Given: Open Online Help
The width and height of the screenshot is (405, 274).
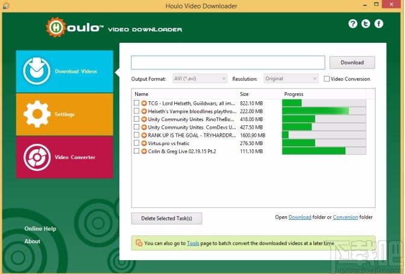Looking at the screenshot, I should point(40,229).
